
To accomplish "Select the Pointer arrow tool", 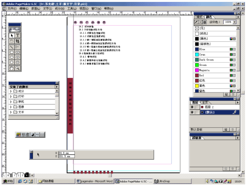I will 12,35.
